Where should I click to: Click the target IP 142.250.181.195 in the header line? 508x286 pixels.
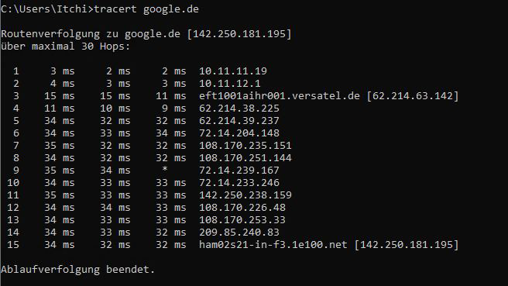pyautogui.click(x=239, y=34)
